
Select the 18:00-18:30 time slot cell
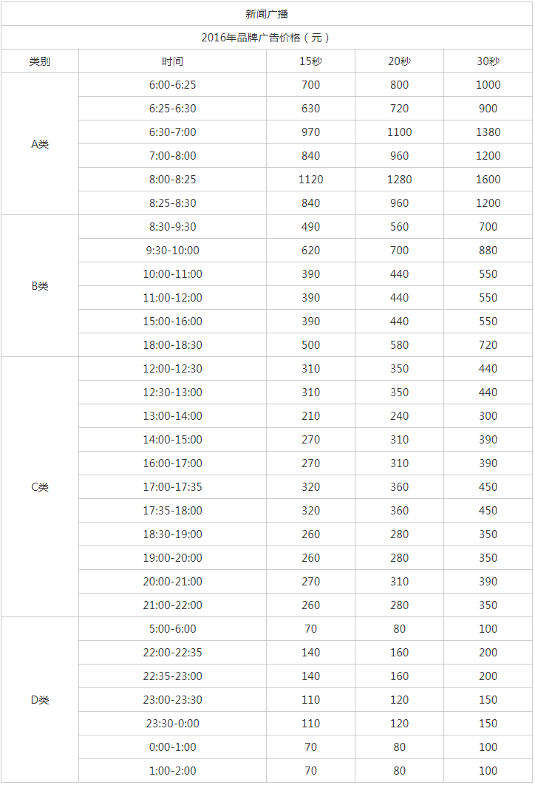(173, 345)
